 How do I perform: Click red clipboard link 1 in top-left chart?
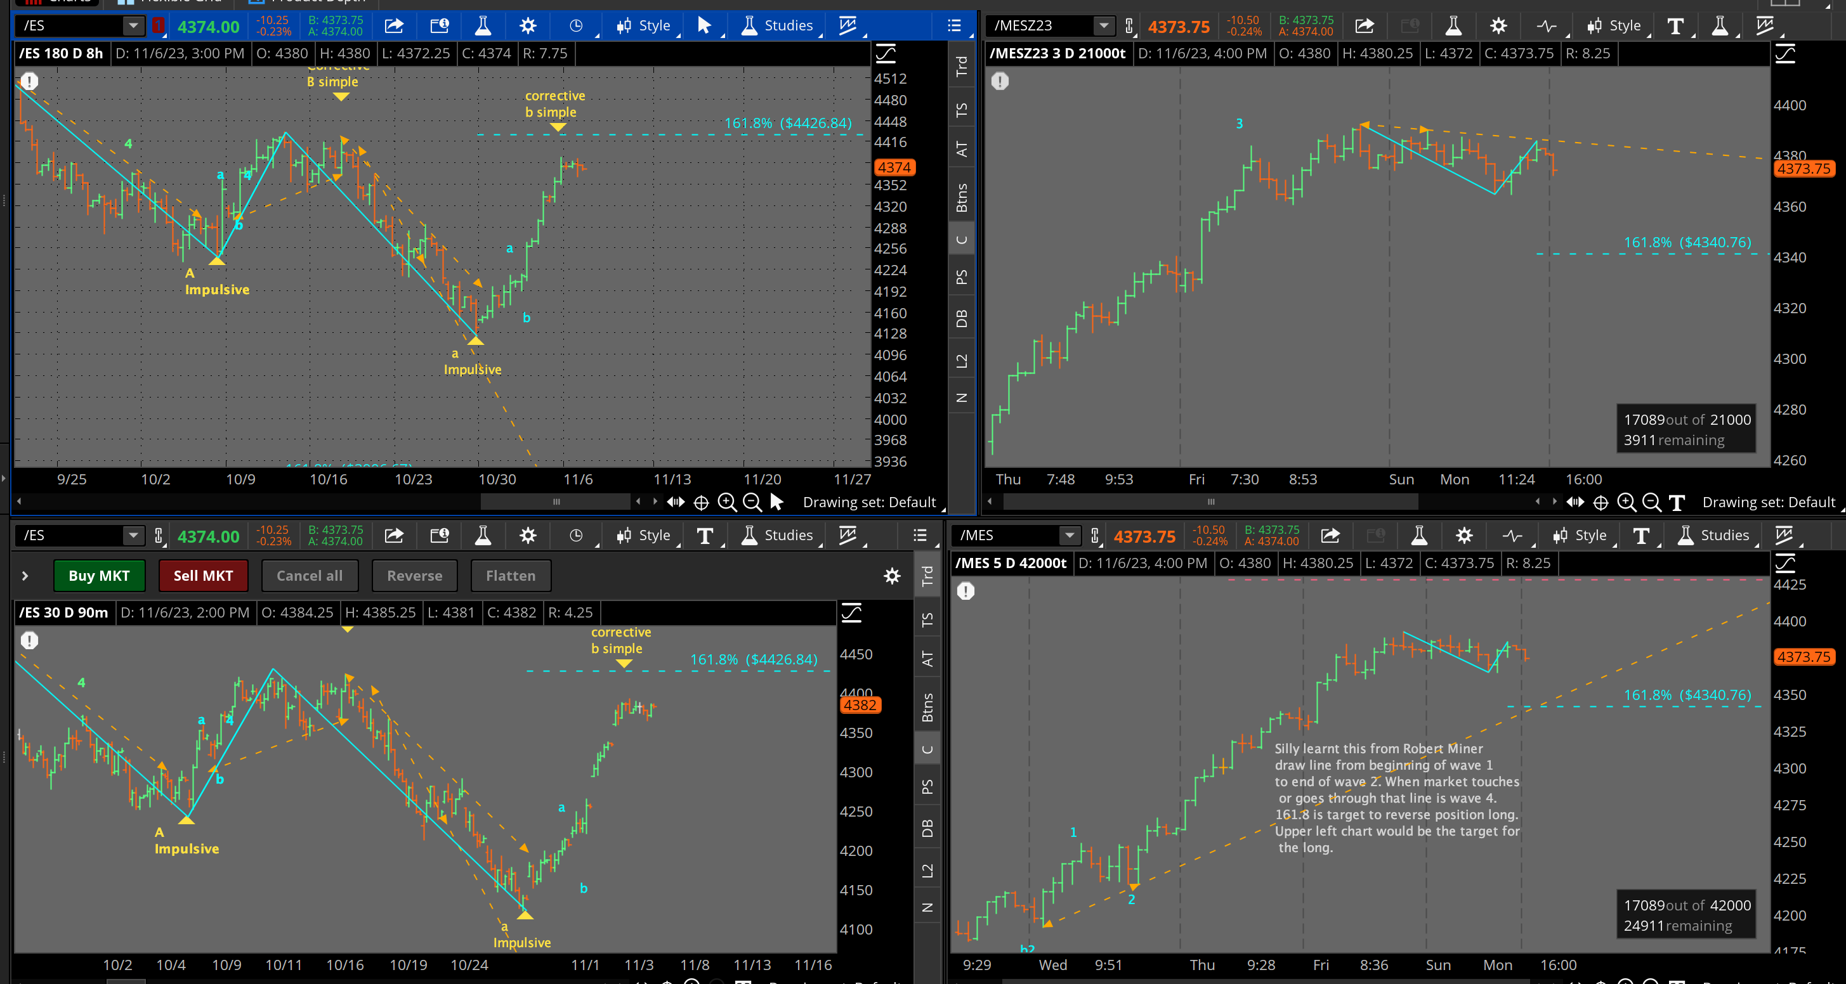(159, 26)
